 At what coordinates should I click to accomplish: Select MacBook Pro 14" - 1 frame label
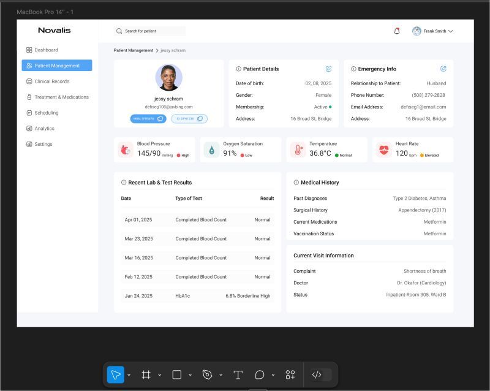(45, 12)
